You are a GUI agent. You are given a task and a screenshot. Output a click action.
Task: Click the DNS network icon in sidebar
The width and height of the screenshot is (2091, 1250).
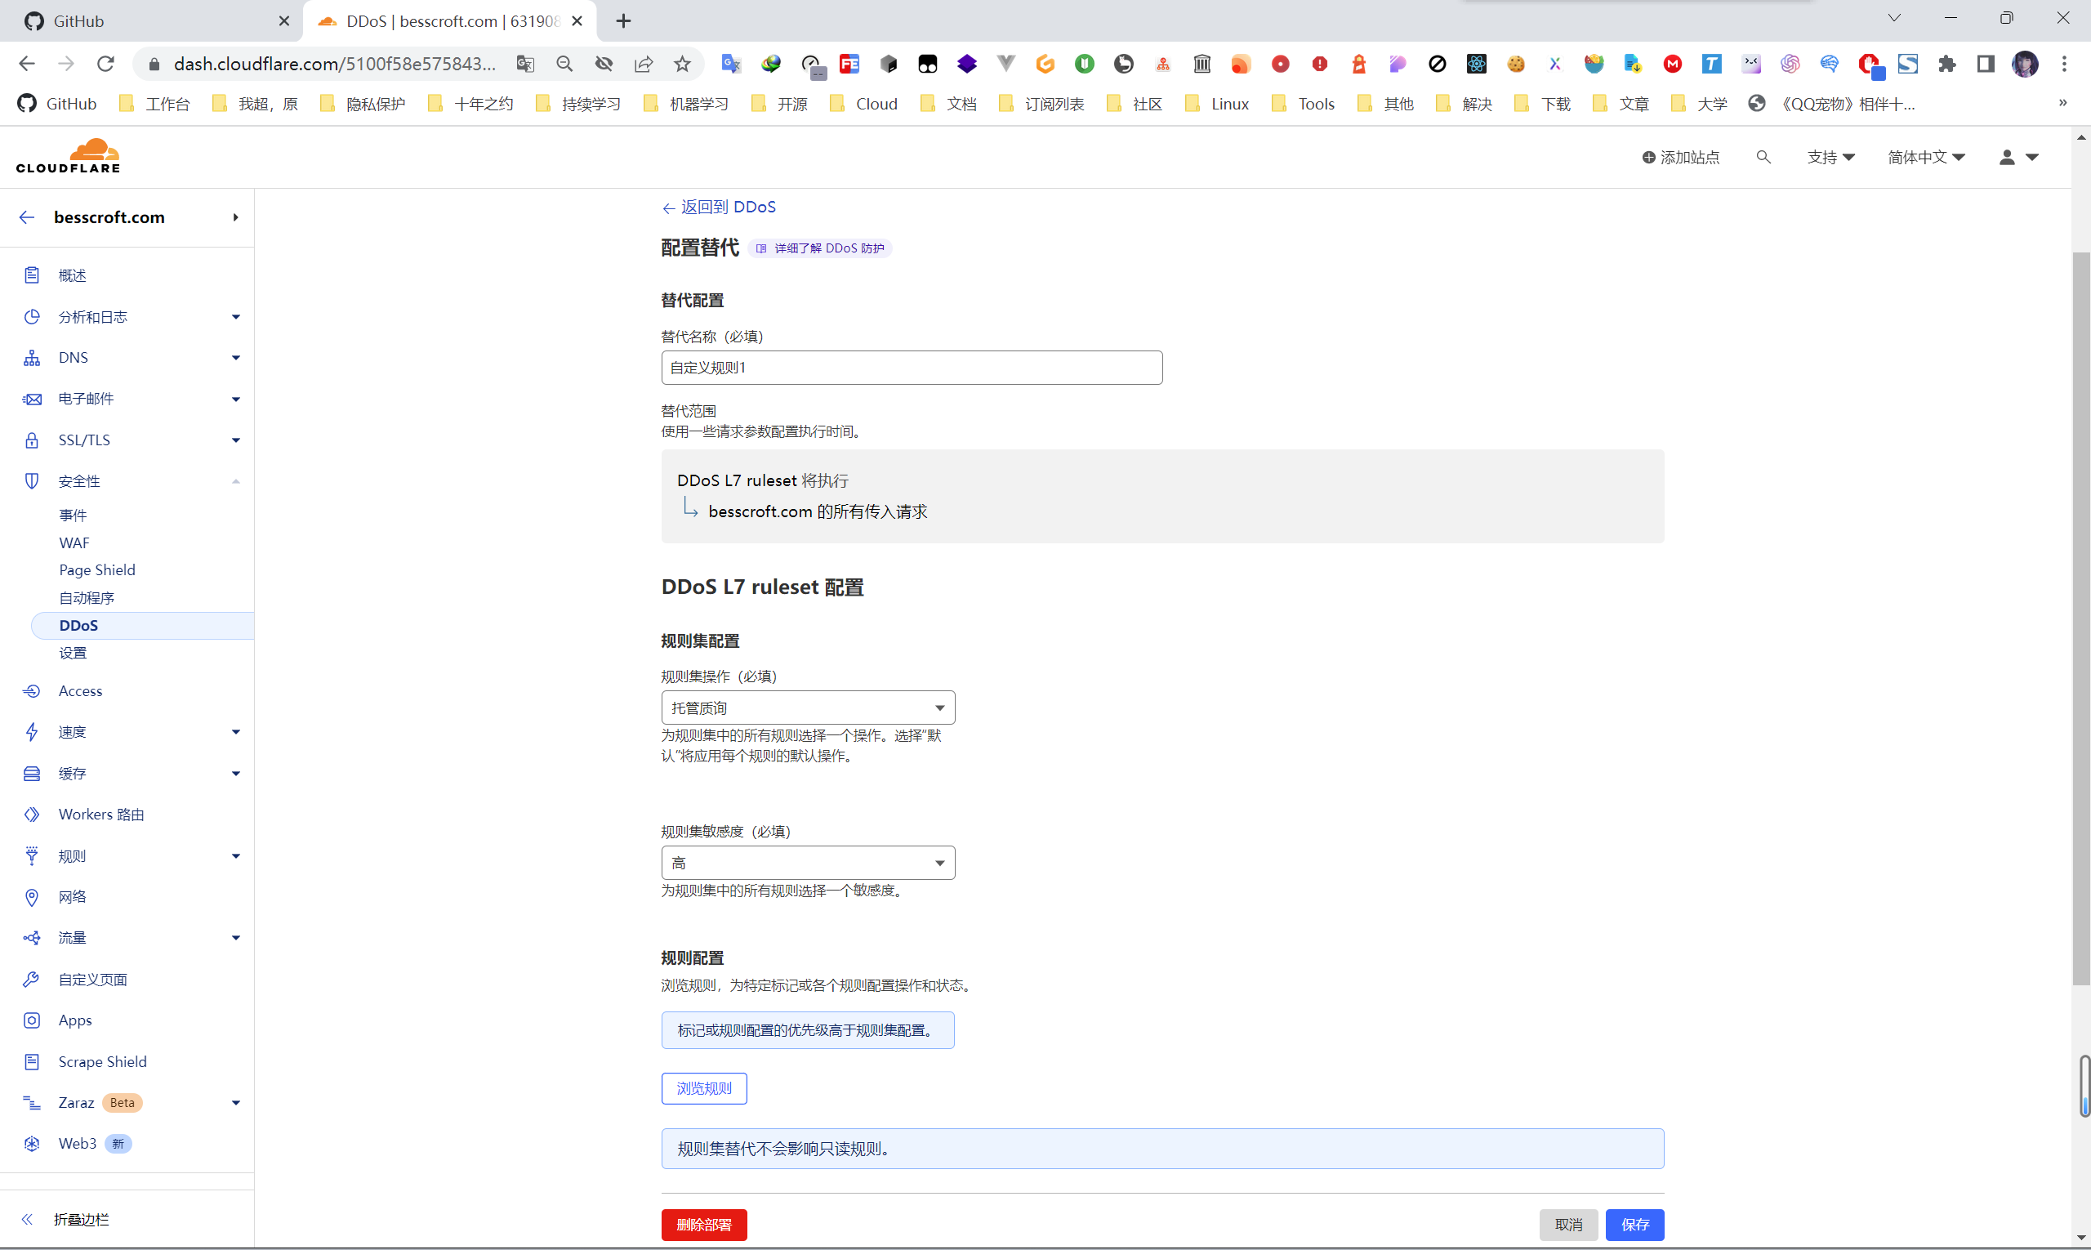click(32, 358)
